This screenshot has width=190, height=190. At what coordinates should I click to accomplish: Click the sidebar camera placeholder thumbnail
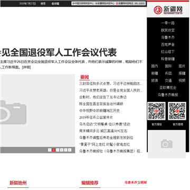point(167,144)
